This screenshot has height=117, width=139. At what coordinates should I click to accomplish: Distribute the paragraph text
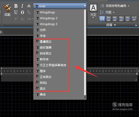[x=134, y=19]
